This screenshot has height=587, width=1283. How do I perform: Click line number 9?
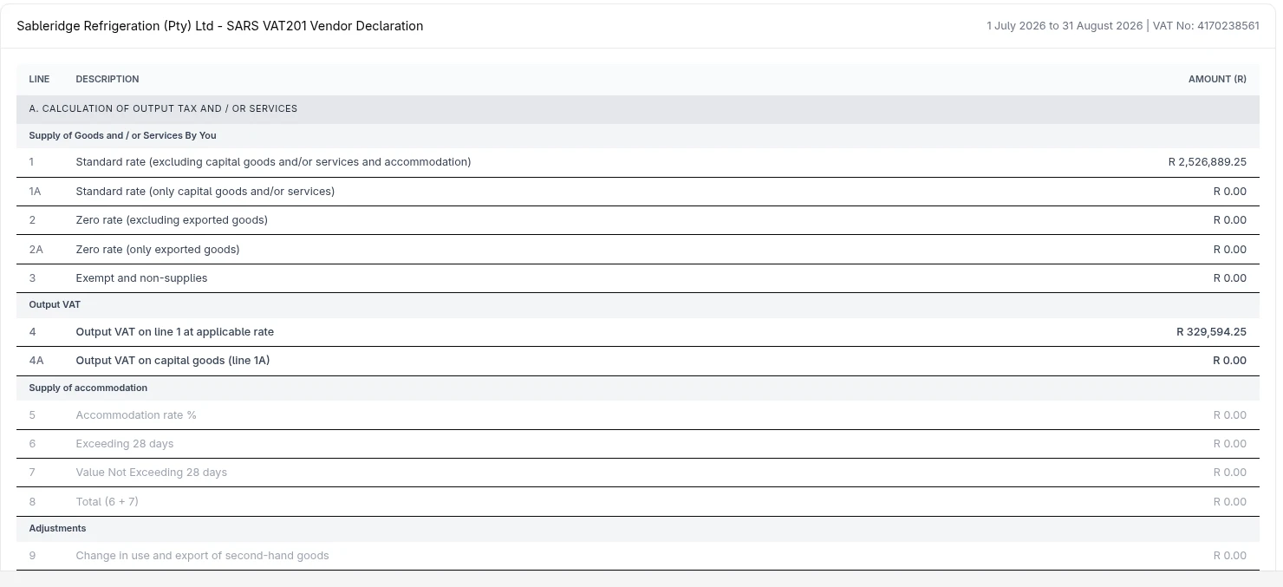[x=33, y=556]
